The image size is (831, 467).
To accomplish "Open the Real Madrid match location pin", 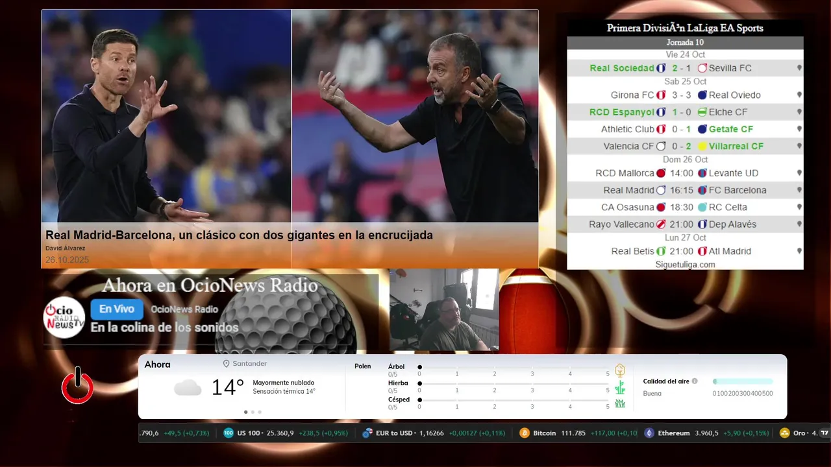I will pyautogui.click(x=799, y=191).
